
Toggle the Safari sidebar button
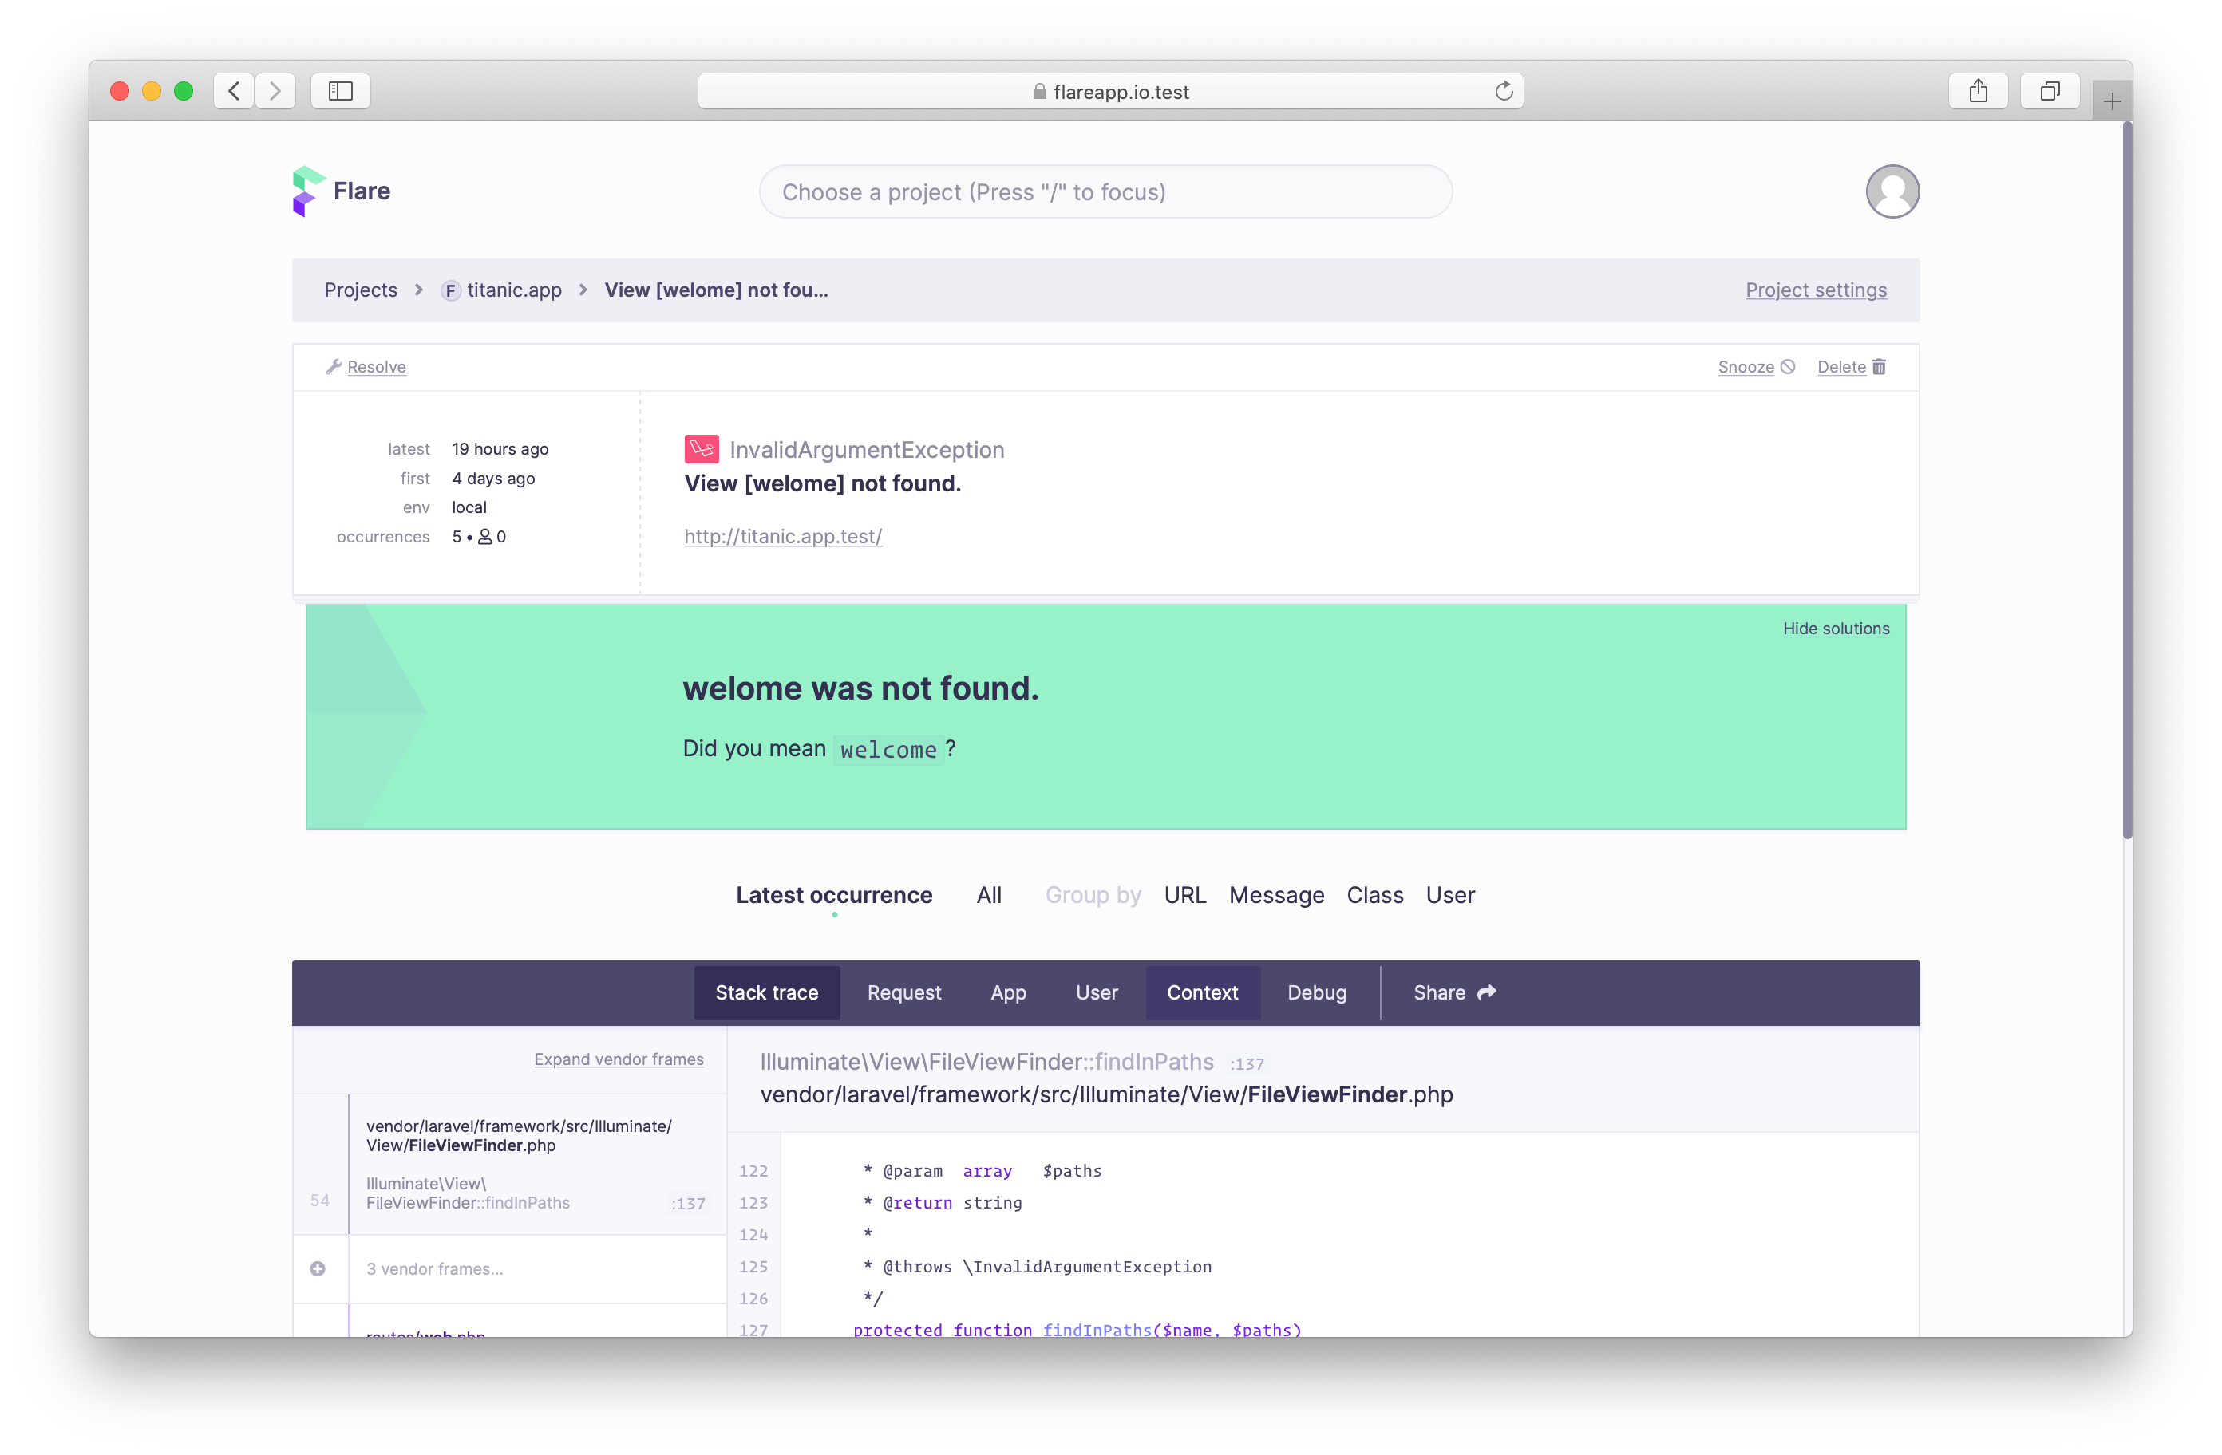click(x=341, y=90)
